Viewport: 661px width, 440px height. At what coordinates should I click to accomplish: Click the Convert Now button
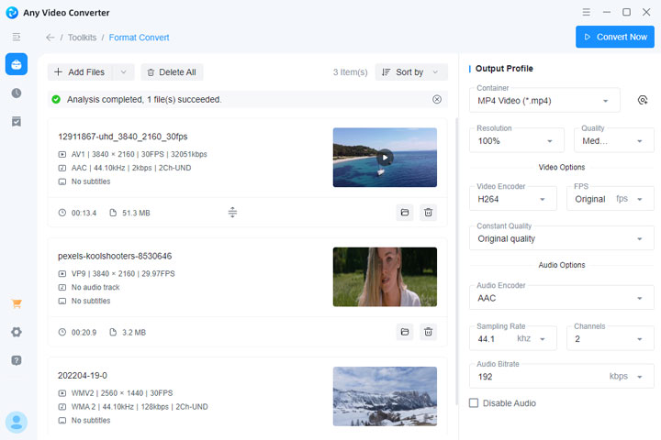pyautogui.click(x=615, y=37)
